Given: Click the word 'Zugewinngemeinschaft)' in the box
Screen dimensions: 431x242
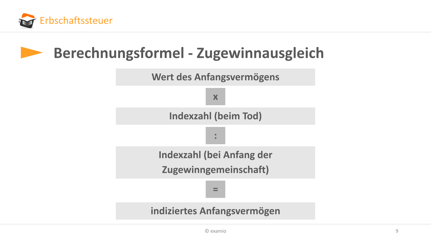Looking at the screenshot, I should click(216, 169).
